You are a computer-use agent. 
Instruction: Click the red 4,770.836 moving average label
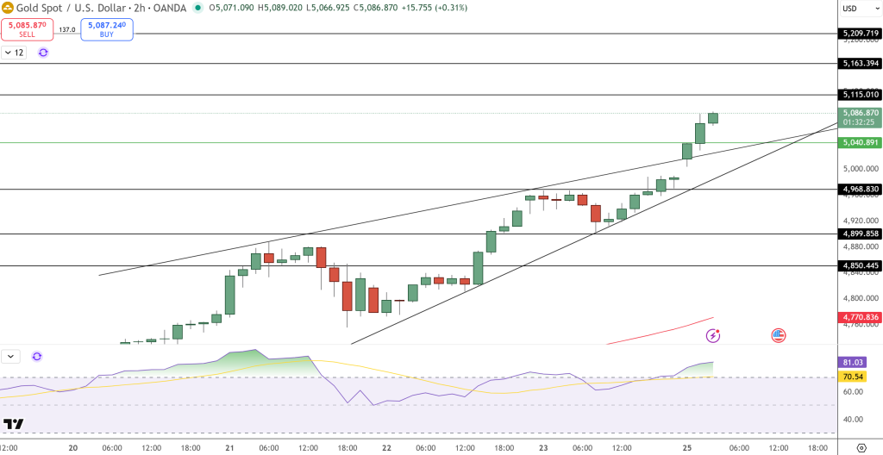click(859, 317)
